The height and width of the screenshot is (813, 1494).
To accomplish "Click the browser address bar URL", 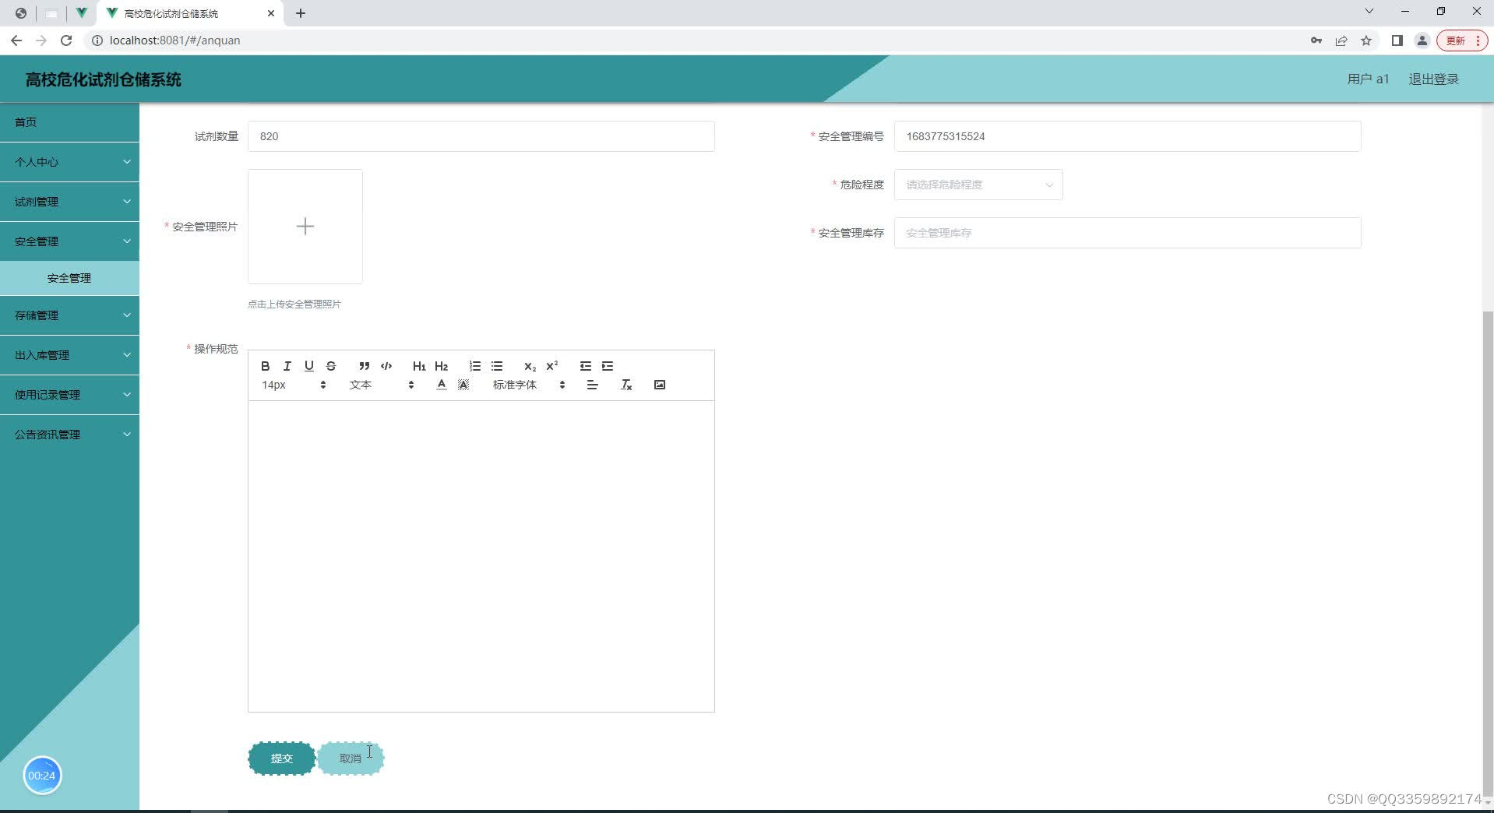I will pyautogui.click(x=174, y=40).
